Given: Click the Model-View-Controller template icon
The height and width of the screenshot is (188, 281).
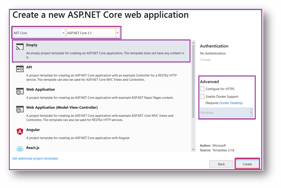Looking at the screenshot, I should tap(20, 109).
